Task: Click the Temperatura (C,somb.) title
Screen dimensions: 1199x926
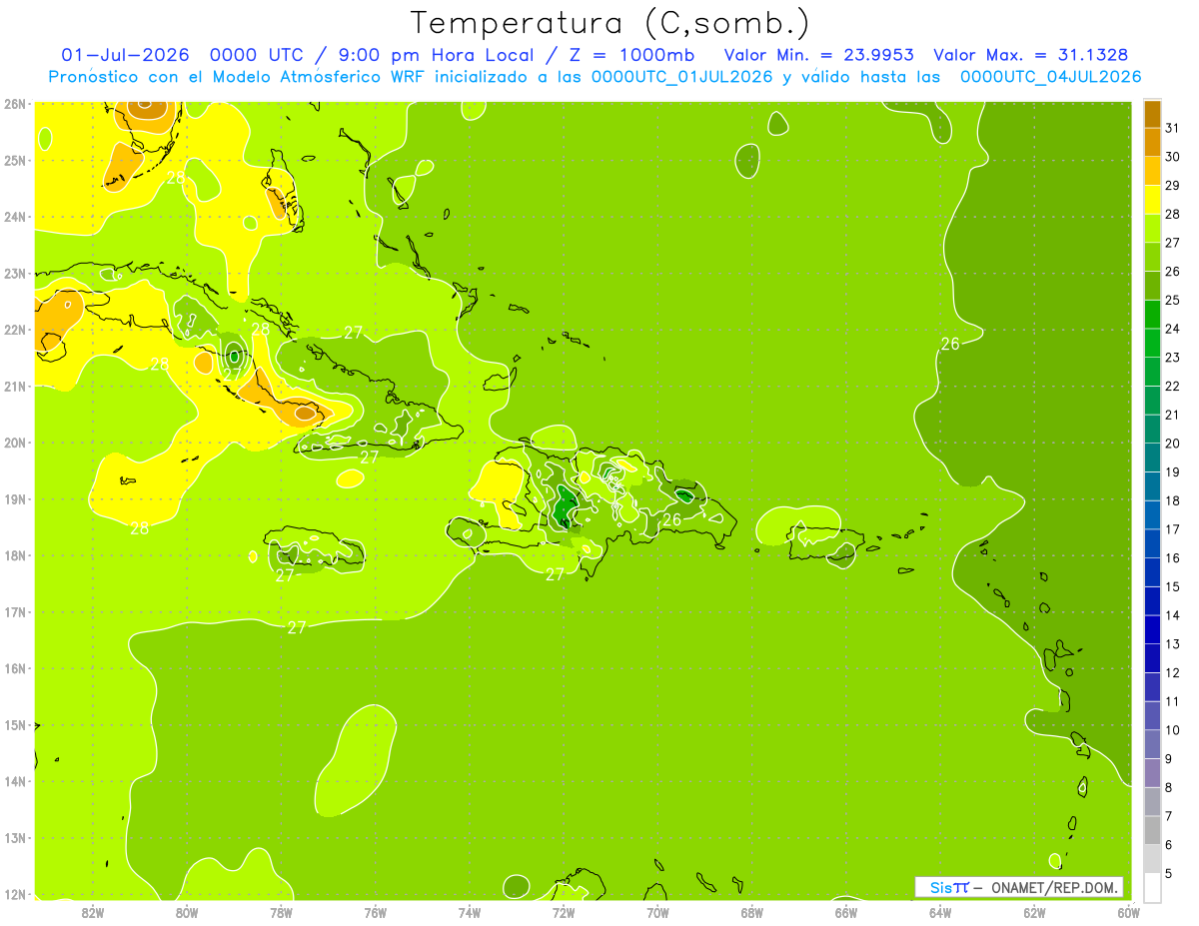Action: click(609, 22)
